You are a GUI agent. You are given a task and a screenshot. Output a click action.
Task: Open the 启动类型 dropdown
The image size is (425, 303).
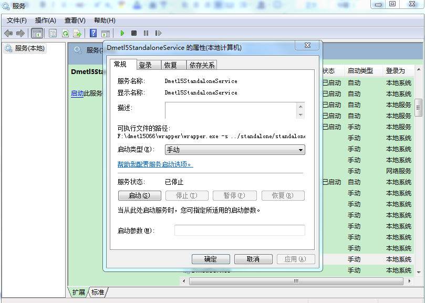(x=235, y=150)
